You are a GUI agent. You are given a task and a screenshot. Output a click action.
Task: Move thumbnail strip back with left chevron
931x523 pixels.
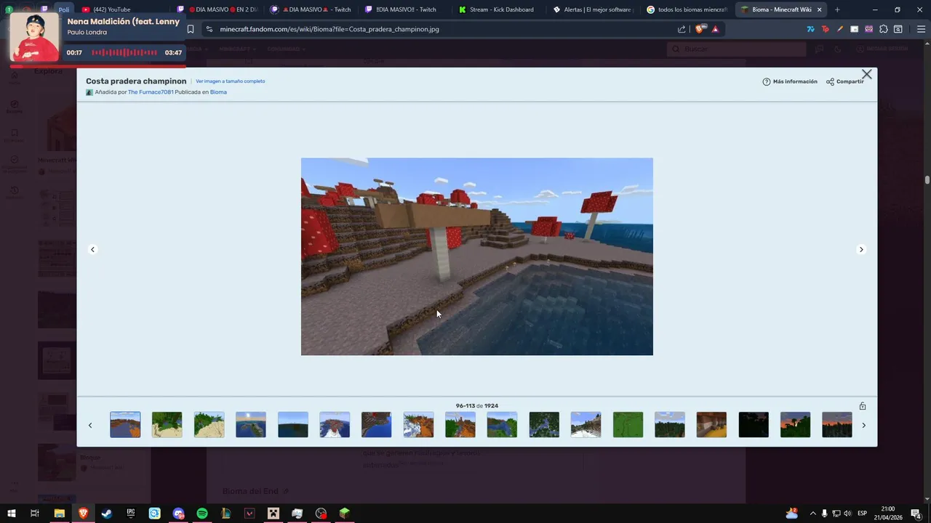click(90, 425)
